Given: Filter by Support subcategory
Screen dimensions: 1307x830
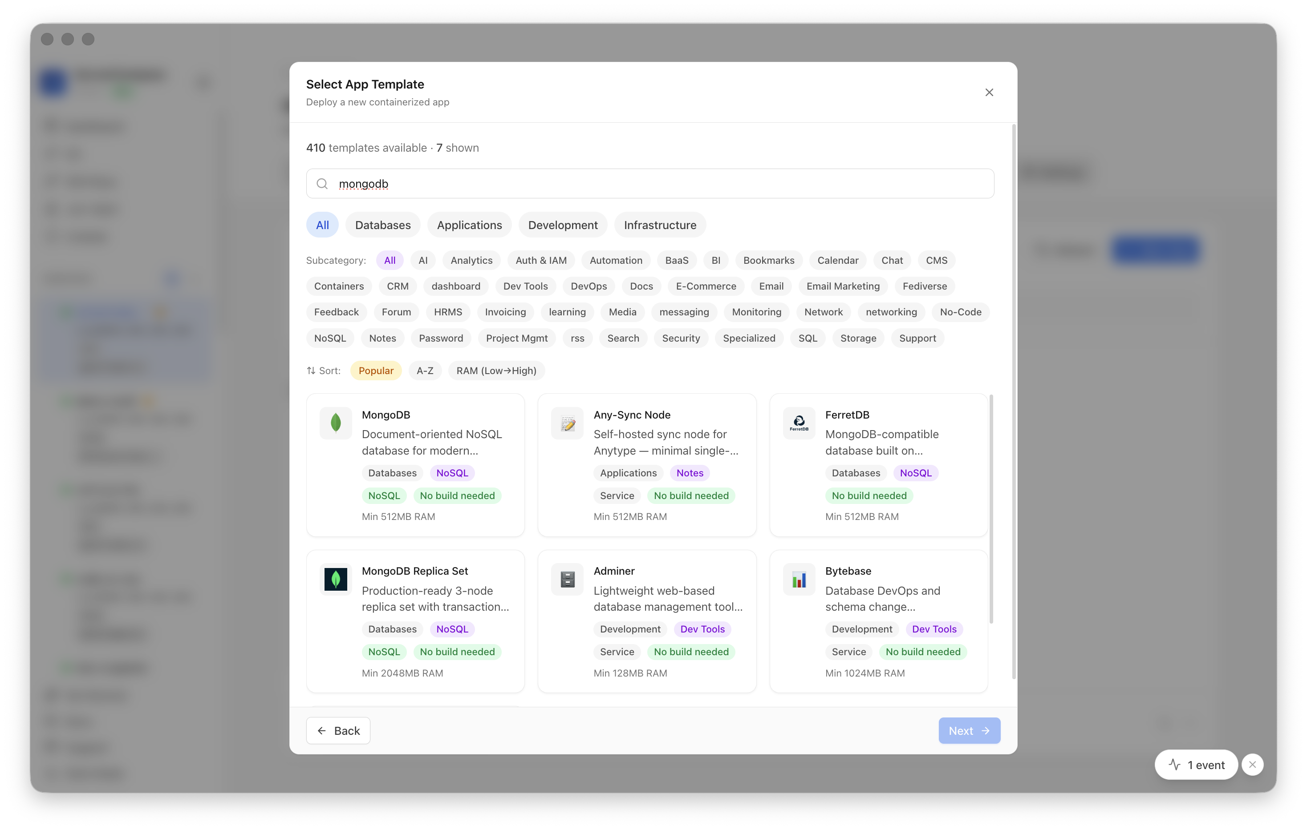Looking at the screenshot, I should [x=917, y=338].
